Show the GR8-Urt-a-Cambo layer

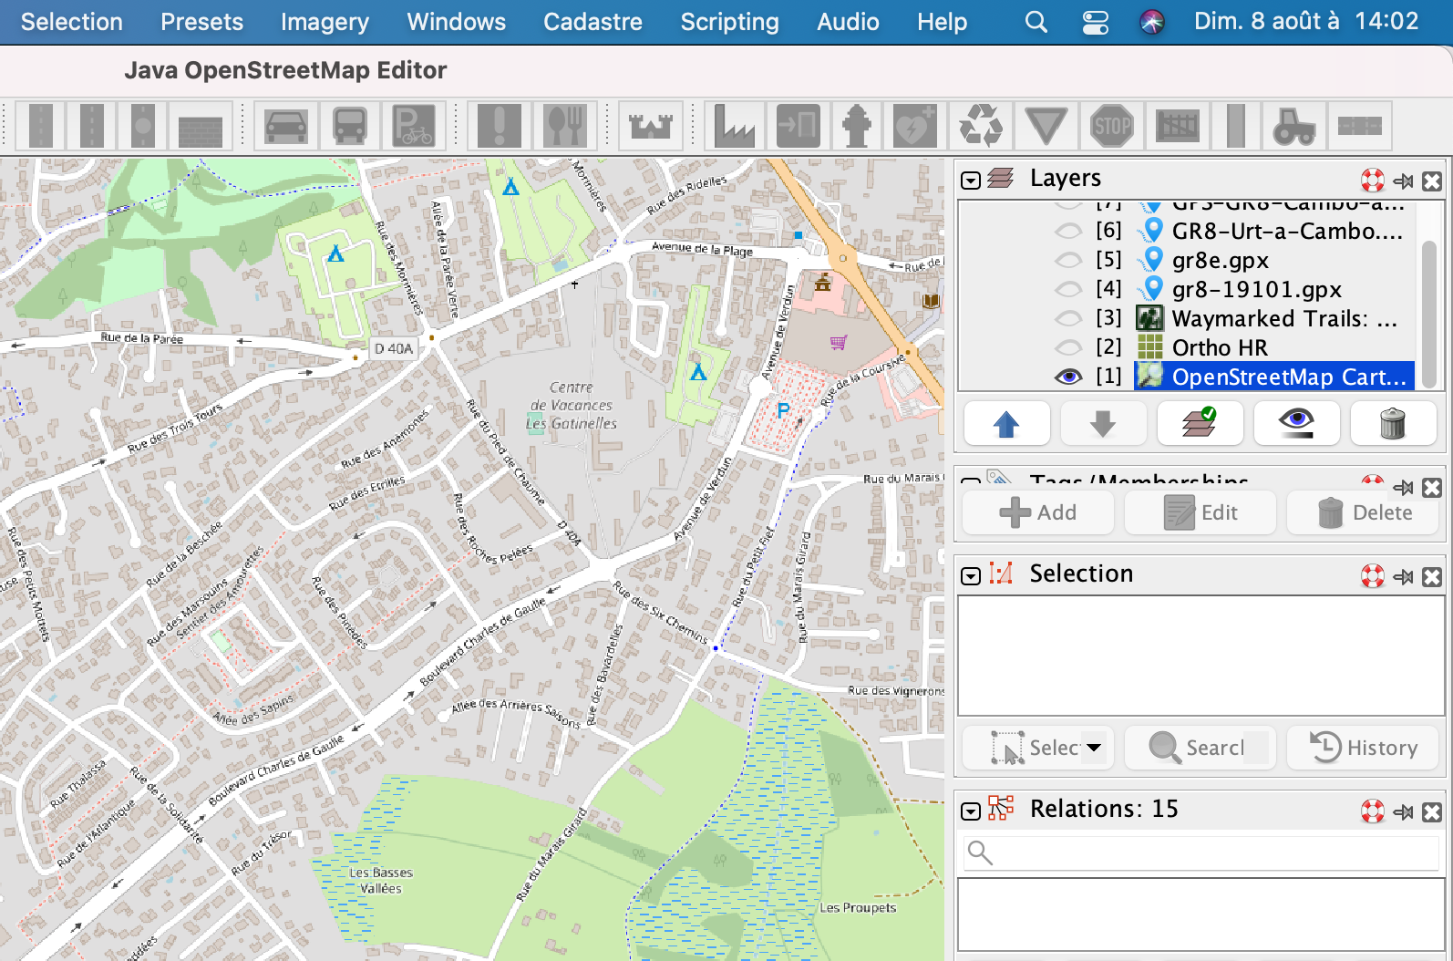click(1068, 231)
